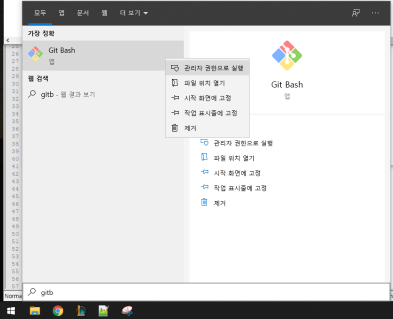Choose '파일 위치 열기' in context menu
This screenshot has width=393, height=319.
(207, 83)
